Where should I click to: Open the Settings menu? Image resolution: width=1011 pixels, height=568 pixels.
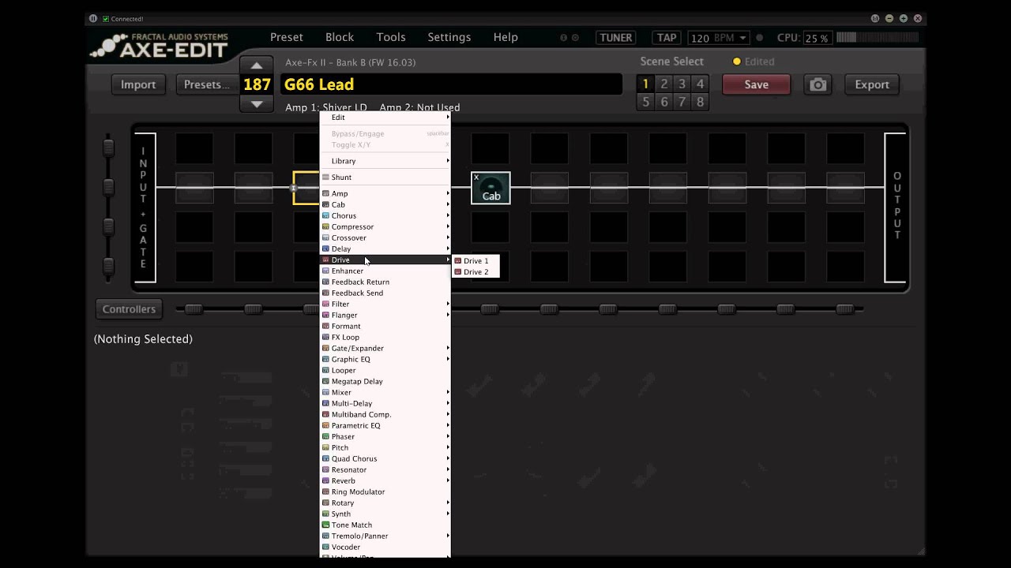[449, 37]
